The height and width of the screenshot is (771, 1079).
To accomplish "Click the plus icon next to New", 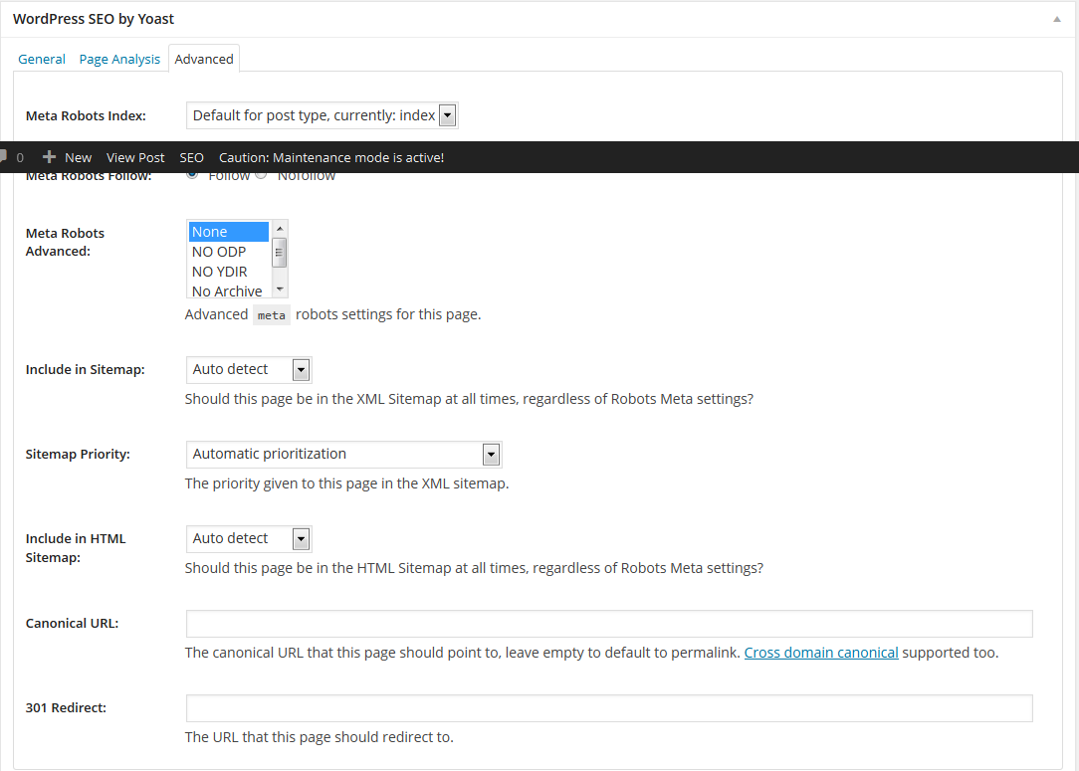I will (49, 157).
